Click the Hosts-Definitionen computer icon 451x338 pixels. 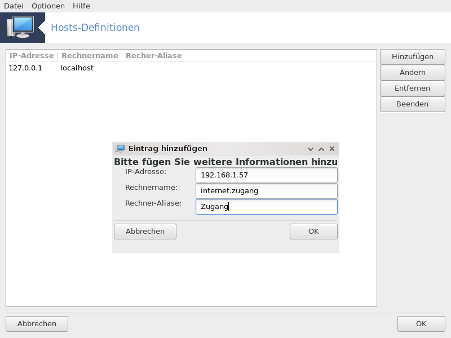21,27
